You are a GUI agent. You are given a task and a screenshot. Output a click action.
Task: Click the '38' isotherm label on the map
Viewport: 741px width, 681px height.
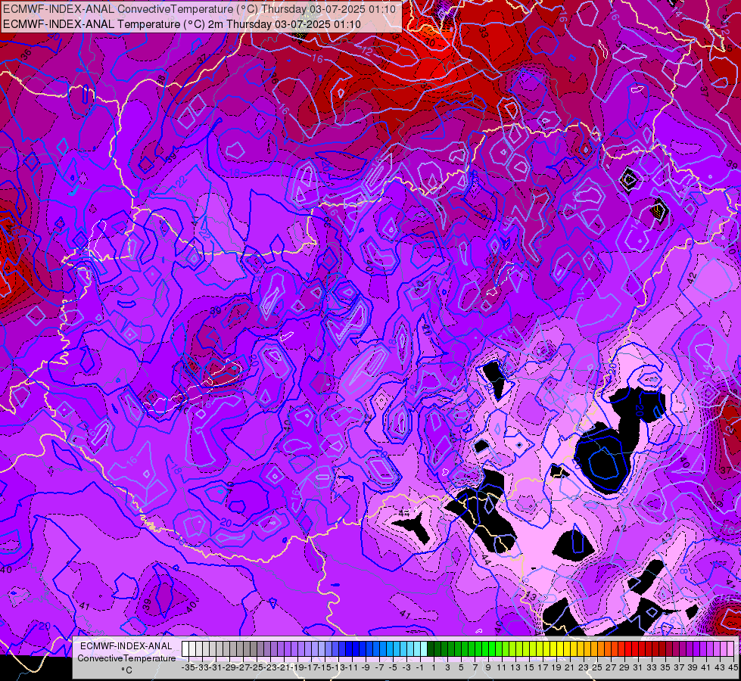click(x=161, y=81)
